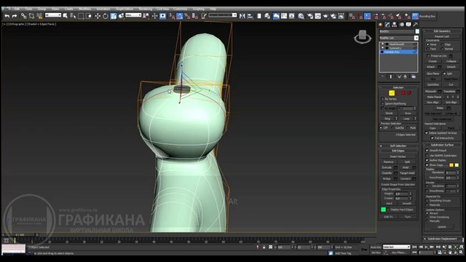Select the Edge constraint radio button
The width and height of the screenshot is (466, 262).
coord(442,44)
